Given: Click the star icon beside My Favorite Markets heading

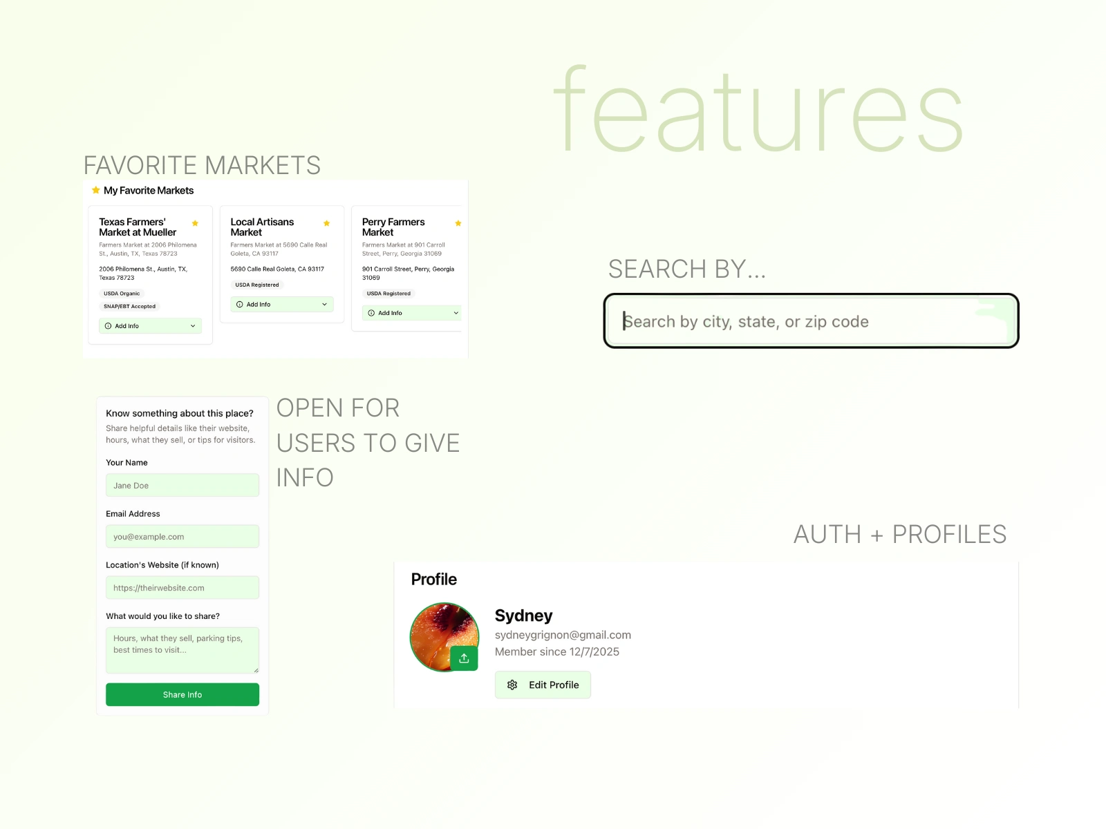Looking at the screenshot, I should click(95, 190).
